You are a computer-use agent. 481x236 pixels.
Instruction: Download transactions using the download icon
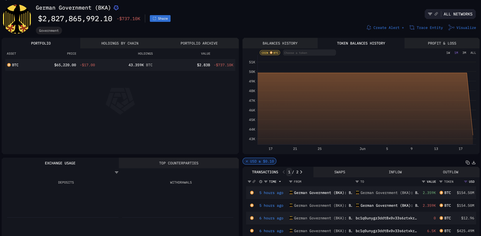[x=474, y=162]
